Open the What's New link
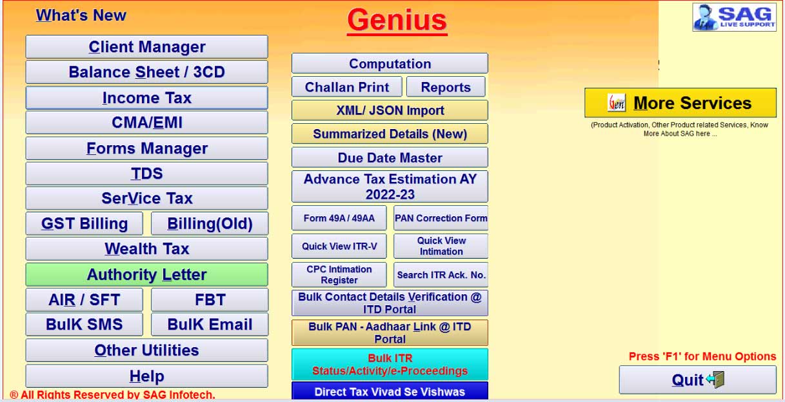Image resolution: width=785 pixels, height=402 pixels. click(x=81, y=15)
